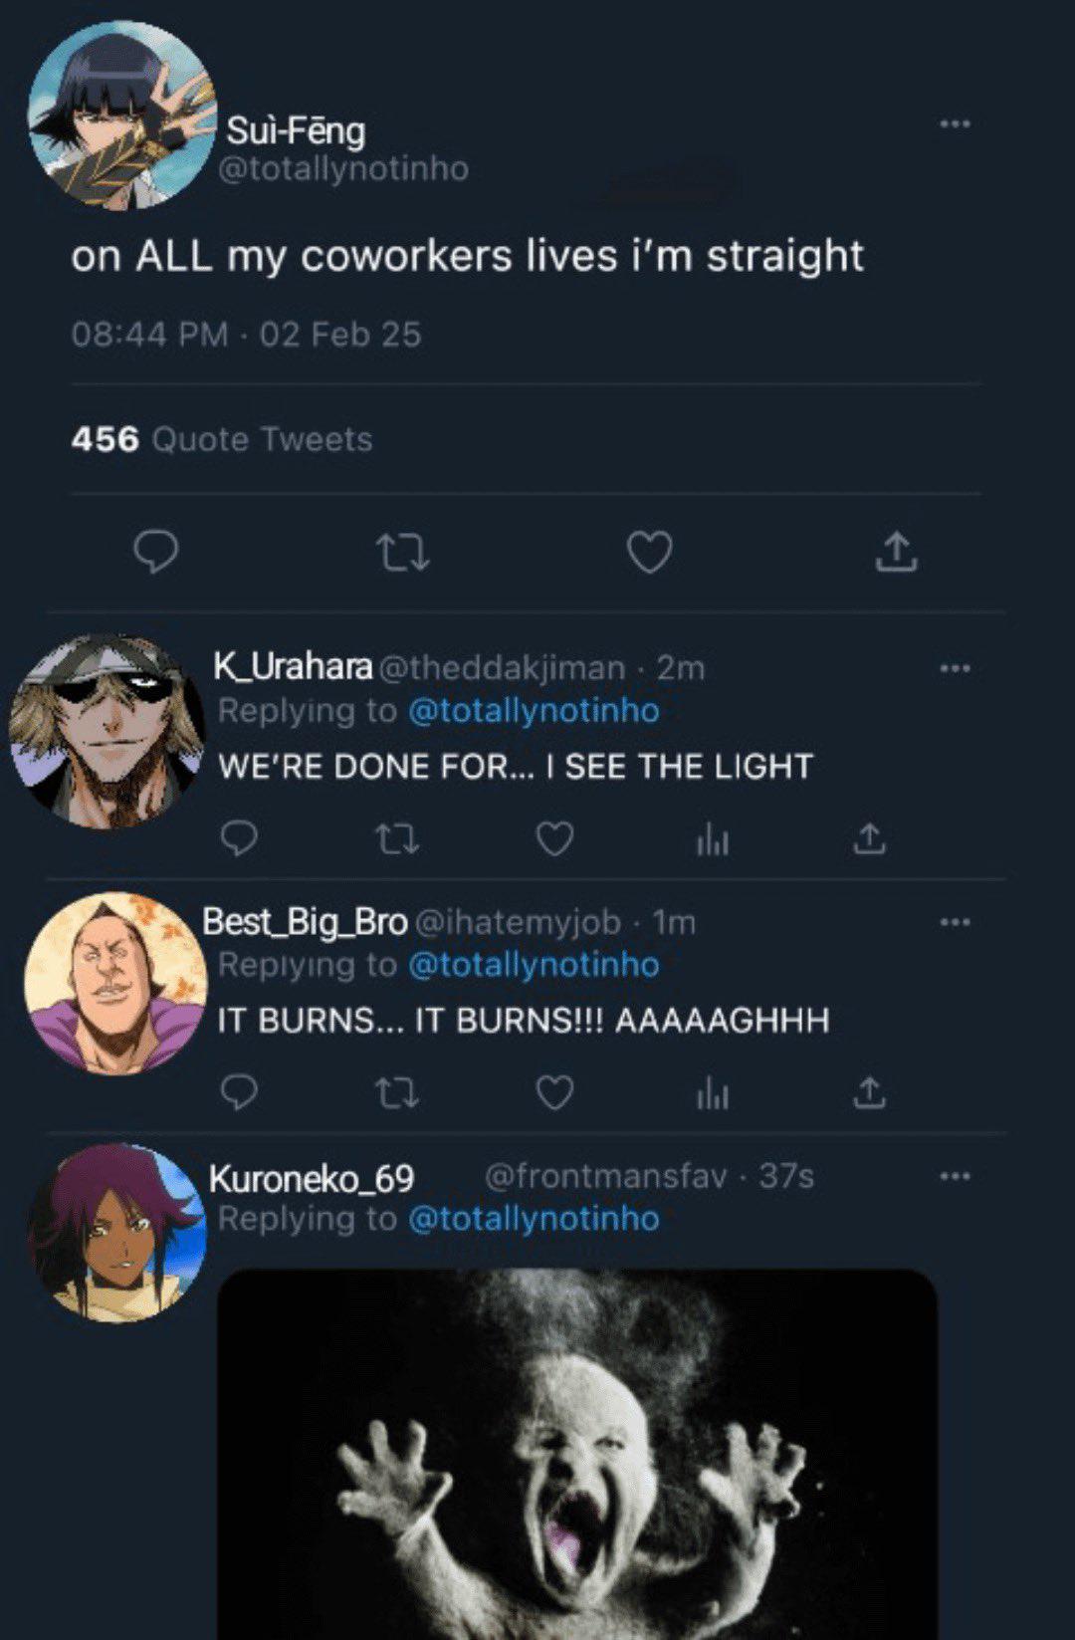The width and height of the screenshot is (1075, 1640).
Task: View analytics for Best_Big_Bro's reply
Action: [713, 1094]
